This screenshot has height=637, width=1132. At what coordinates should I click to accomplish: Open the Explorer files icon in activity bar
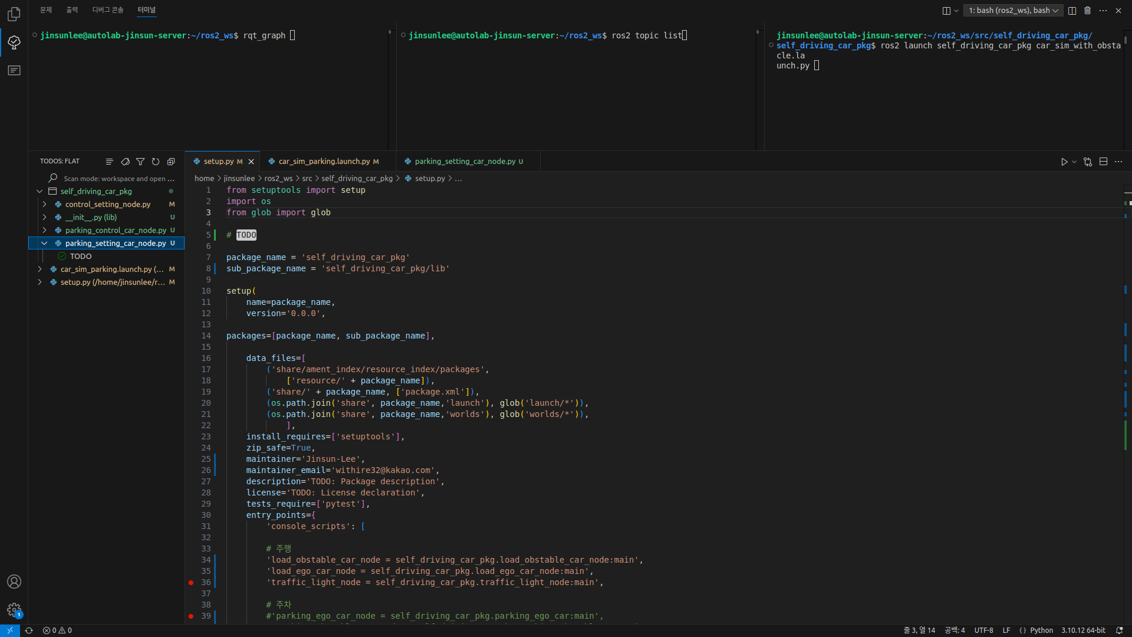pyautogui.click(x=14, y=14)
